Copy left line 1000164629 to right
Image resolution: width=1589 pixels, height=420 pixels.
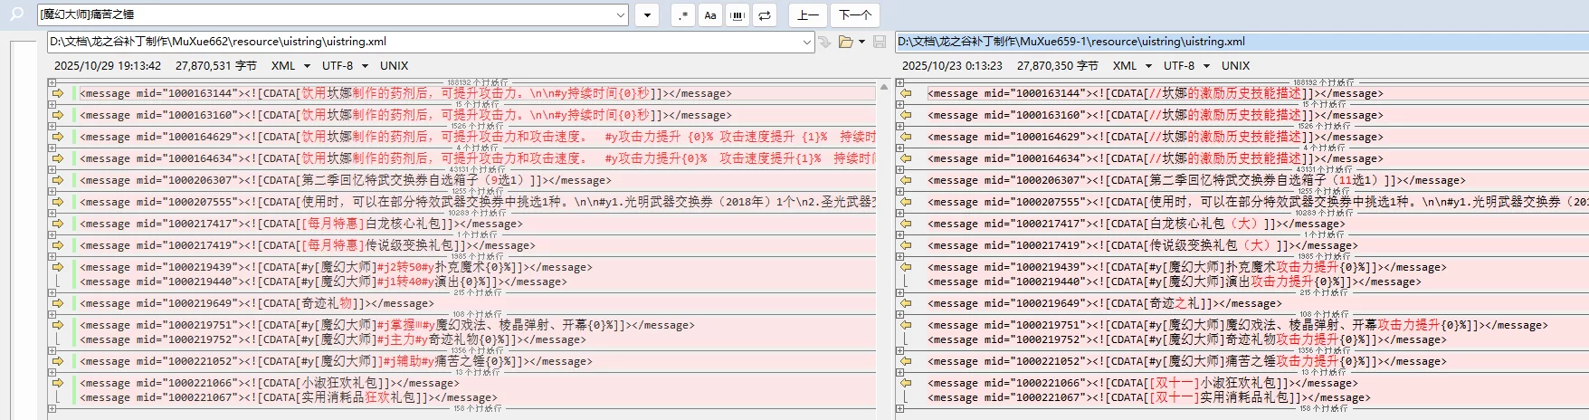(x=58, y=137)
